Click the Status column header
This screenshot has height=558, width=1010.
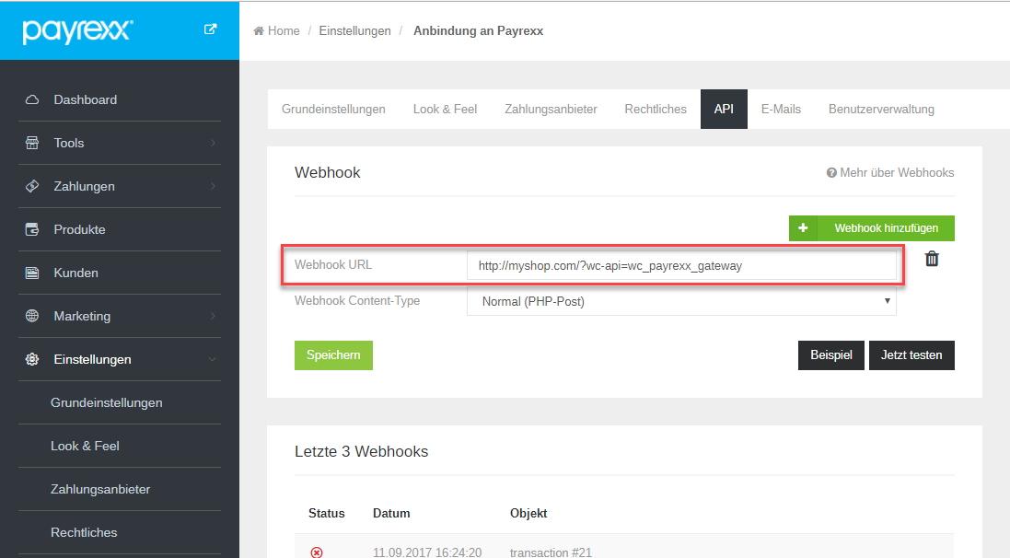pyautogui.click(x=327, y=513)
